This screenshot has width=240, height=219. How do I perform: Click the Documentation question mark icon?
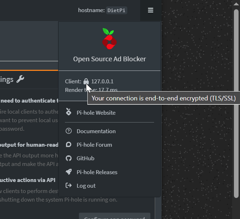(68, 131)
